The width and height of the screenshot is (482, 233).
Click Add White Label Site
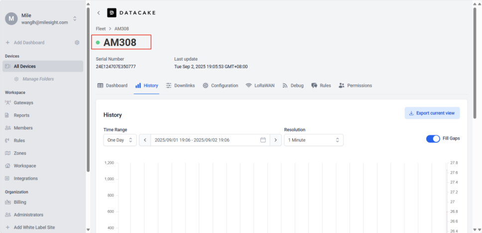[x=34, y=228]
